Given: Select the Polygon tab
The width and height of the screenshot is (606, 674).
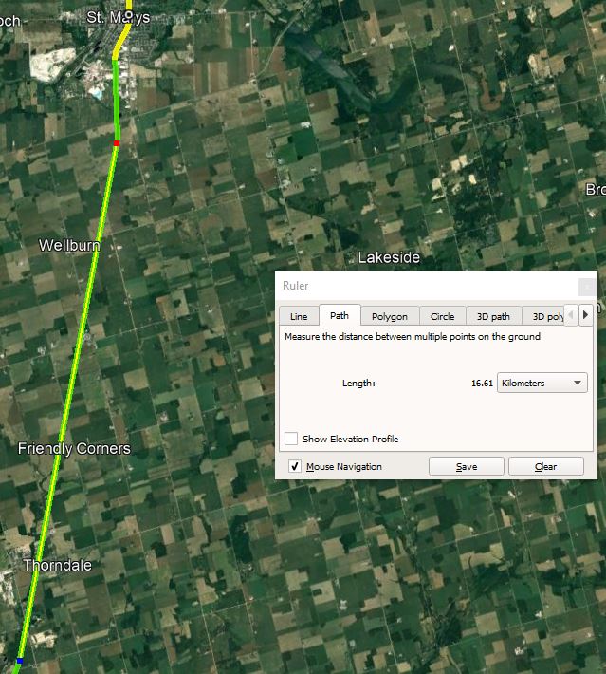Looking at the screenshot, I should (x=390, y=316).
